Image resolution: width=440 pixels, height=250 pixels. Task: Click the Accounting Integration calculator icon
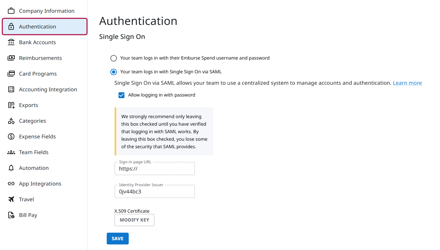point(11,89)
